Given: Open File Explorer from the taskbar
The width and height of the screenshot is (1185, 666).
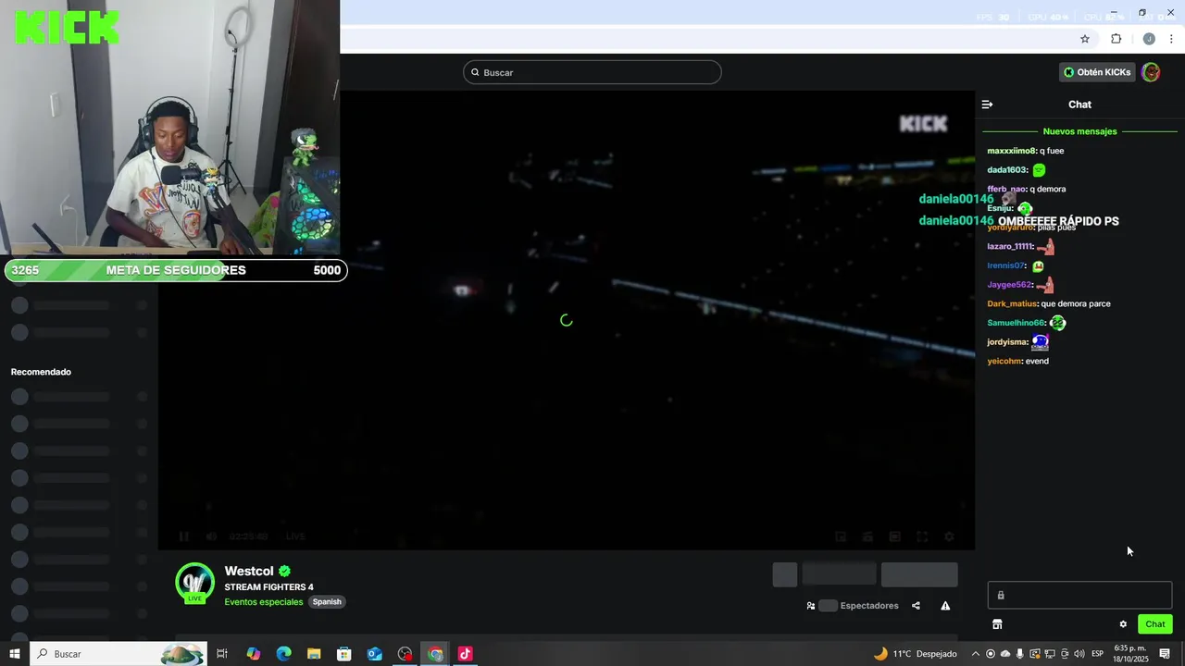Looking at the screenshot, I should (314, 654).
